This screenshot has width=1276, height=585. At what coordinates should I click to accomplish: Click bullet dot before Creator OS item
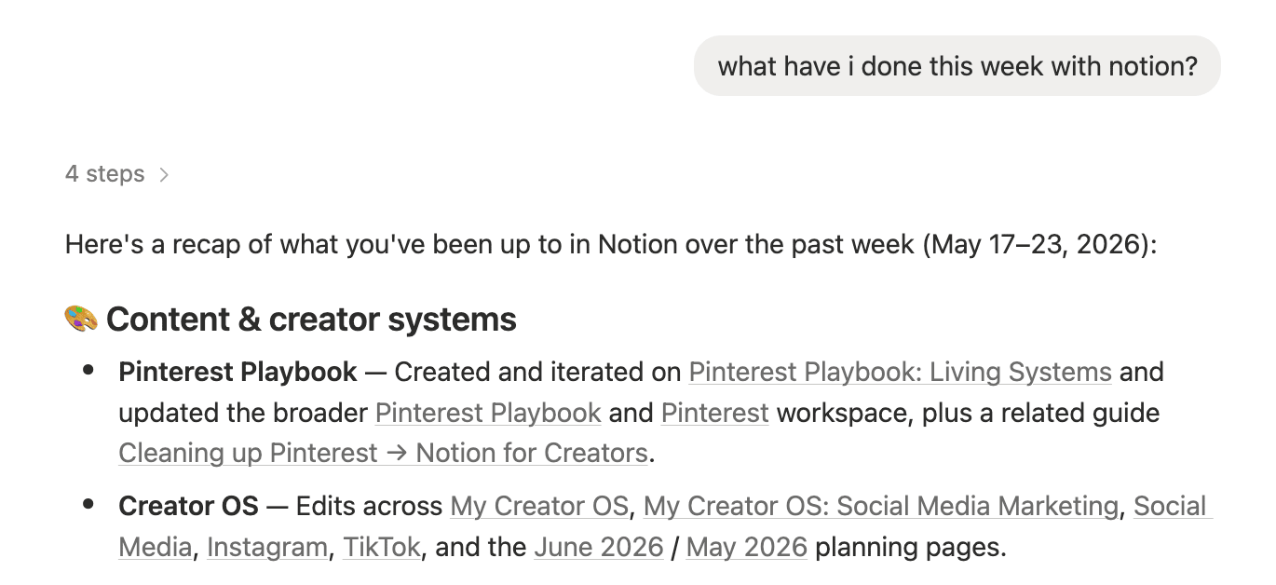[88, 505]
